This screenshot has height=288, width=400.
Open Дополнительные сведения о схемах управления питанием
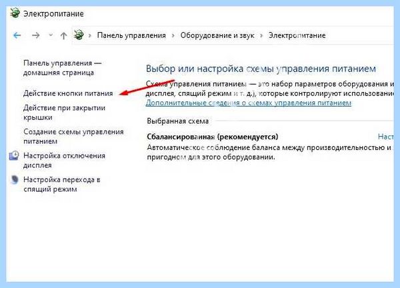pyautogui.click(x=249, y=103)
